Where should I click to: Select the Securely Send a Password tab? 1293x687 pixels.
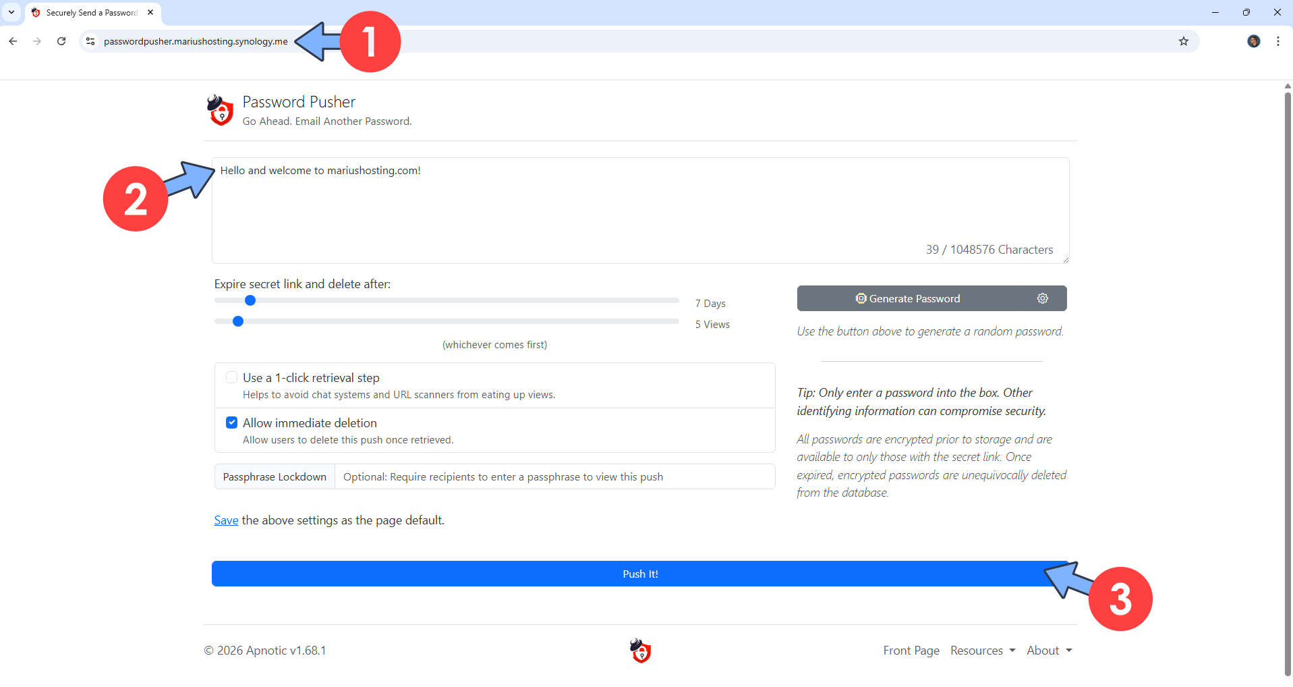pyautogui.click(x=88, y=12)
